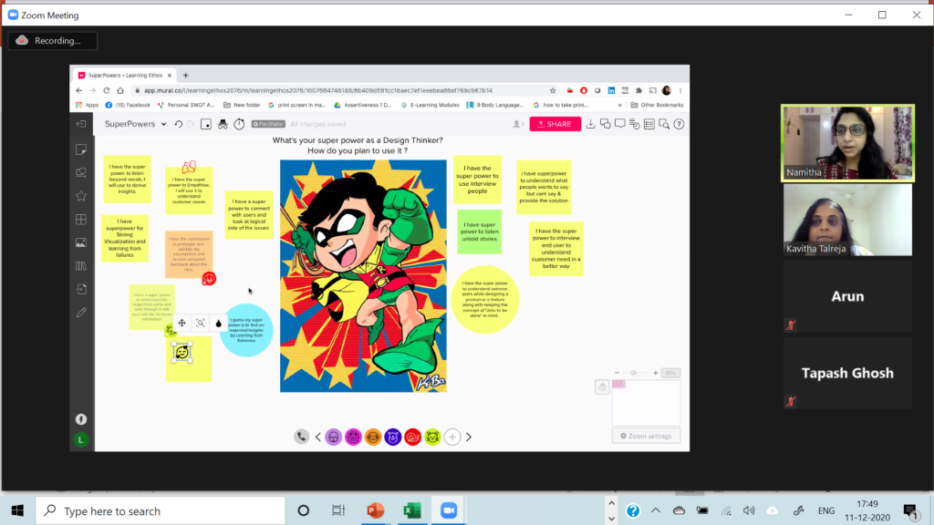Open the Facebook bookmark

(x=128, y=105)
